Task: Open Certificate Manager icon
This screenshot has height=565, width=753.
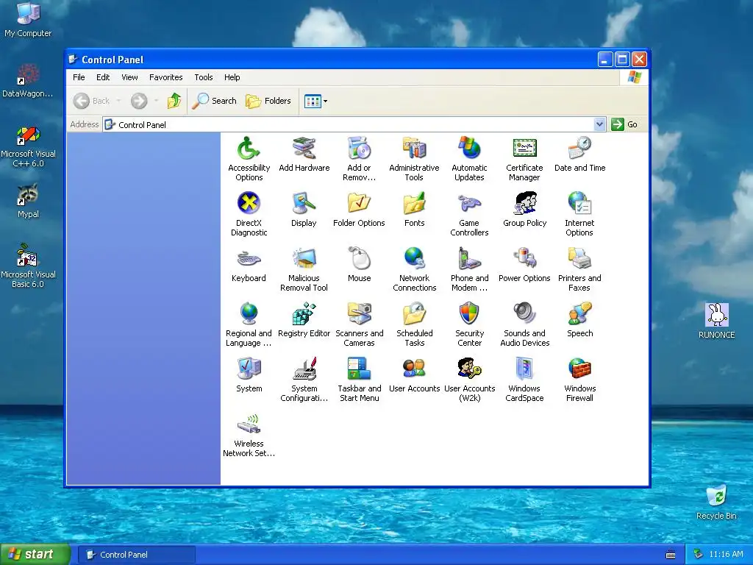Action: point(524,148)
